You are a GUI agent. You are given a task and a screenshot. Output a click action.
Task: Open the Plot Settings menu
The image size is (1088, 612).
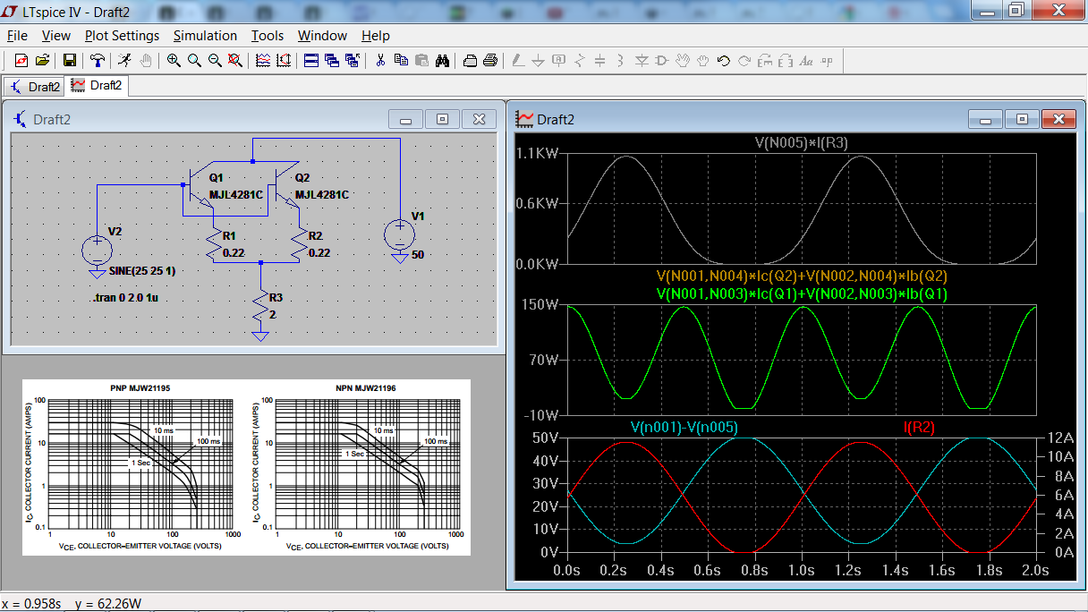(122, 36)
